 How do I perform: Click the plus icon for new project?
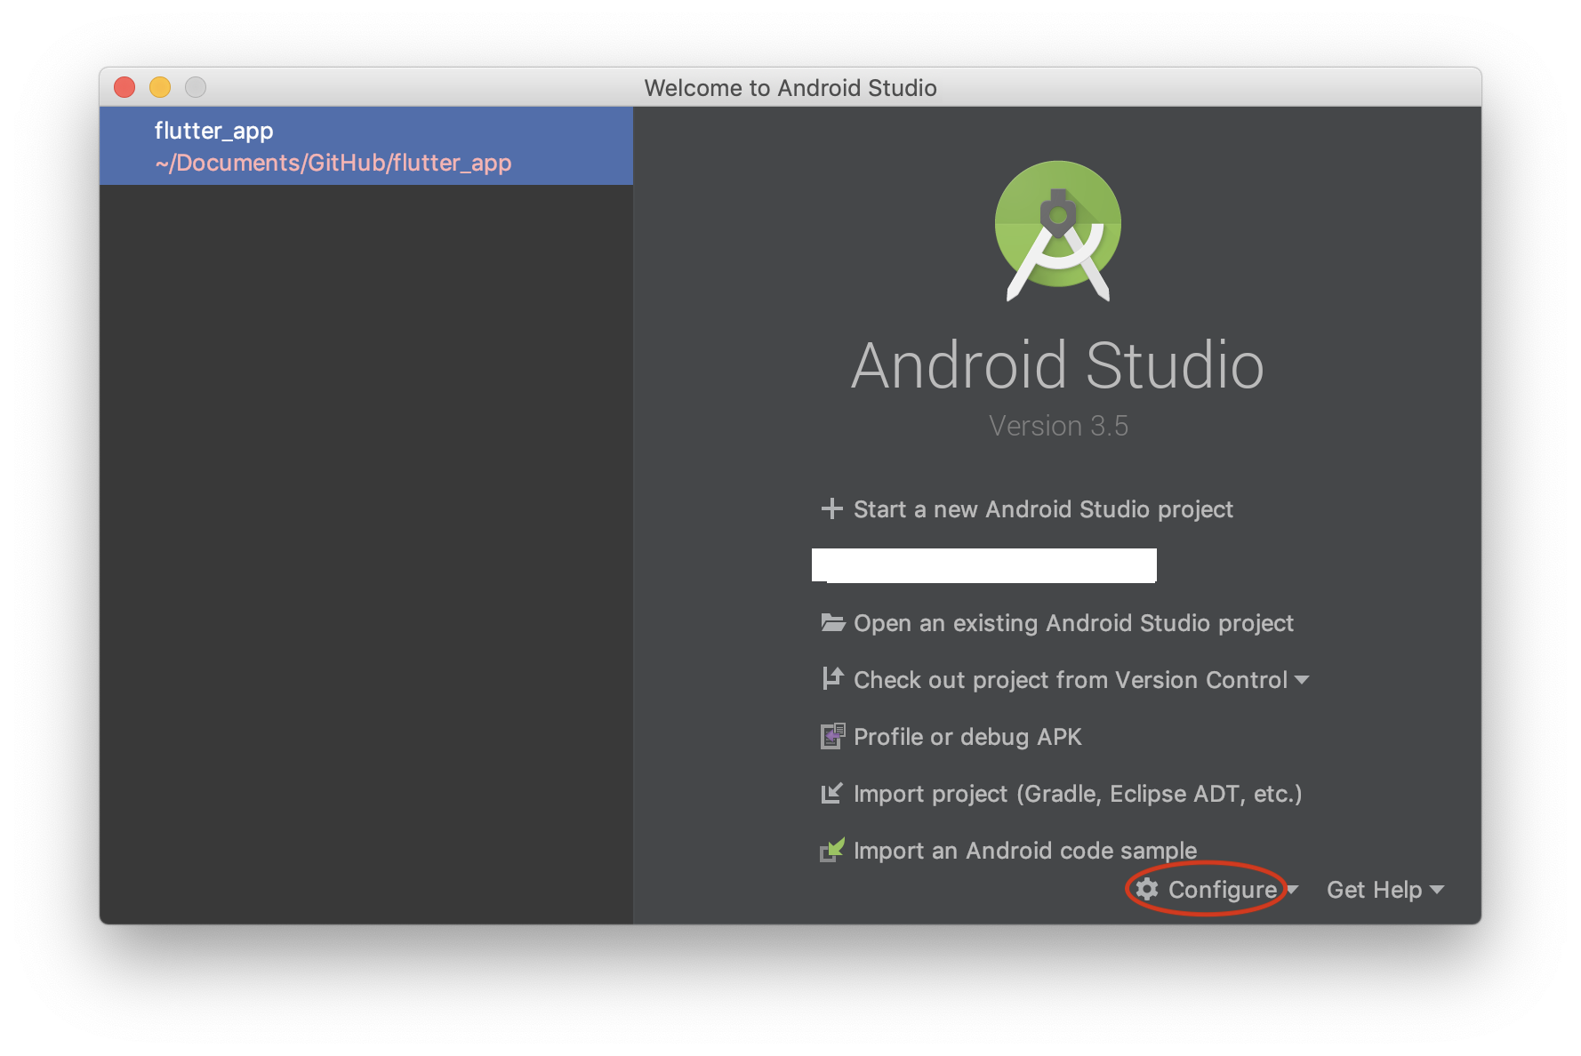point(831,508)
